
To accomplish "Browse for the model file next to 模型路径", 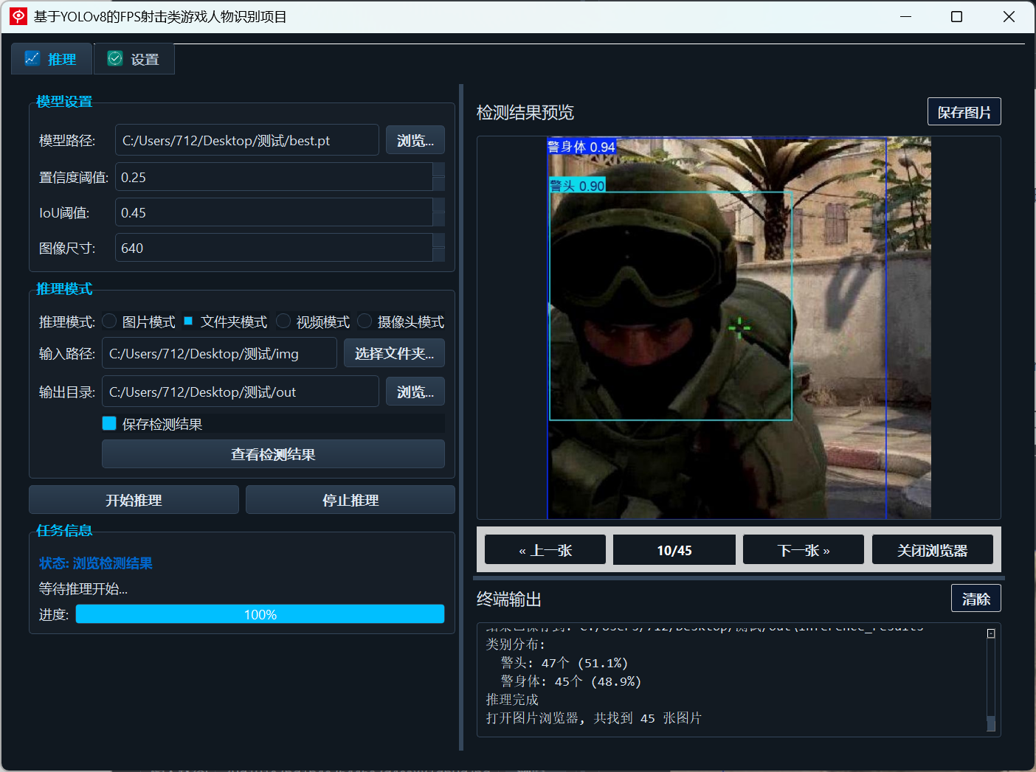I will tap(415, 140).
